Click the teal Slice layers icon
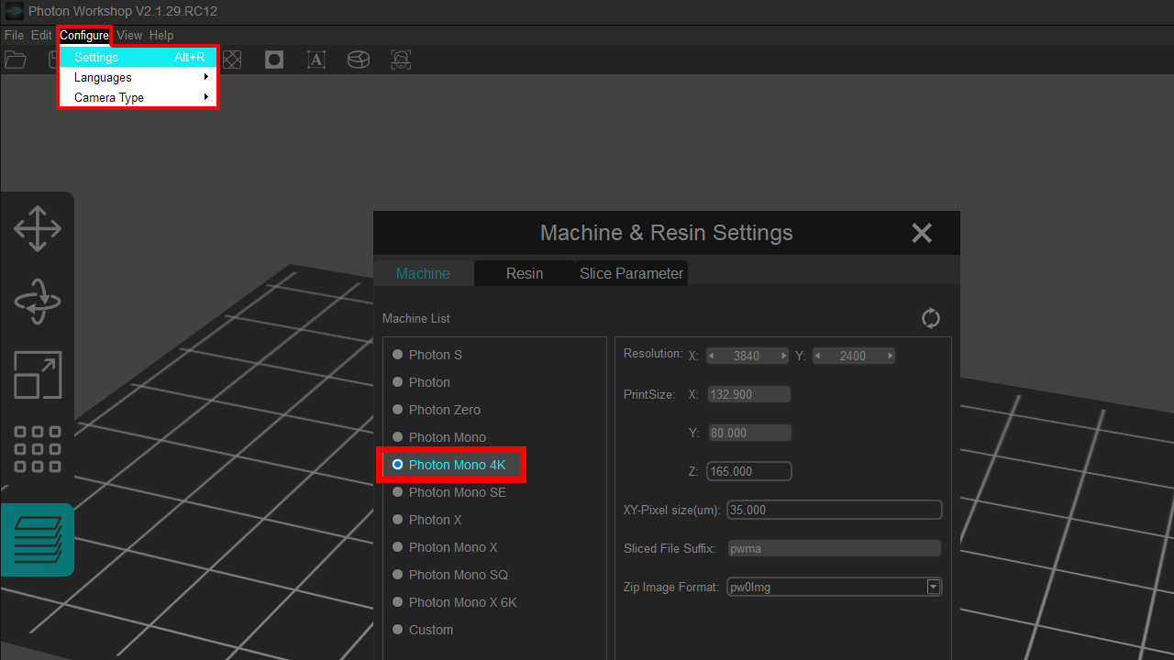 point(38,540)
